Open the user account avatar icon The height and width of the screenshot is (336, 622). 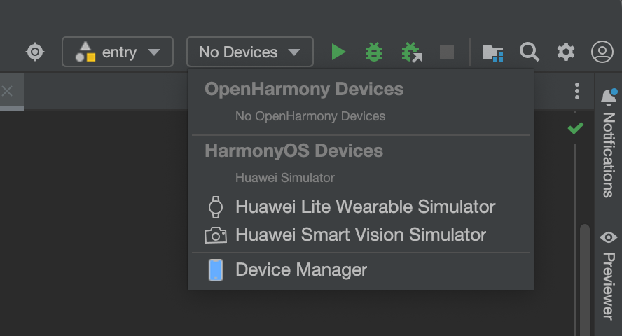tap(602, 52)
